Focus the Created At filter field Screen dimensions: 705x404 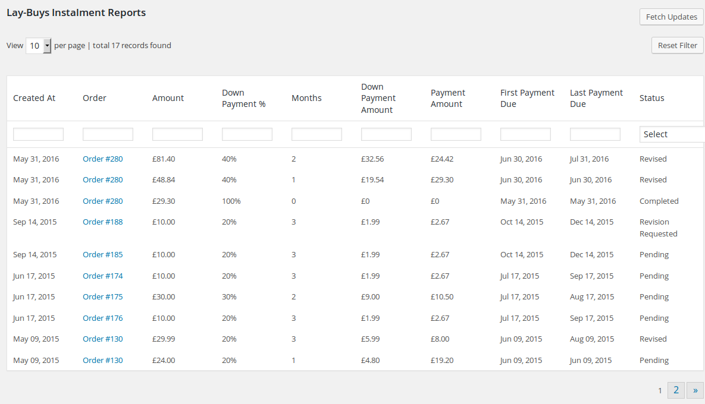(38, 134)
